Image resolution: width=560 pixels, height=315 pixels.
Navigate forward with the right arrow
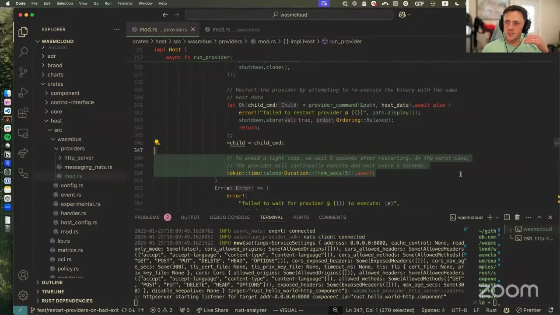pos(176,14)
